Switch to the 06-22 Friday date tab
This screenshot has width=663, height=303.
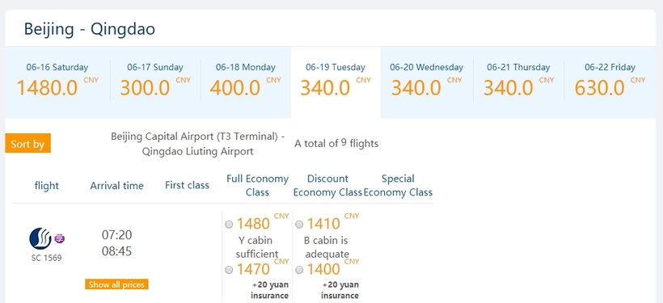[610, 81]
